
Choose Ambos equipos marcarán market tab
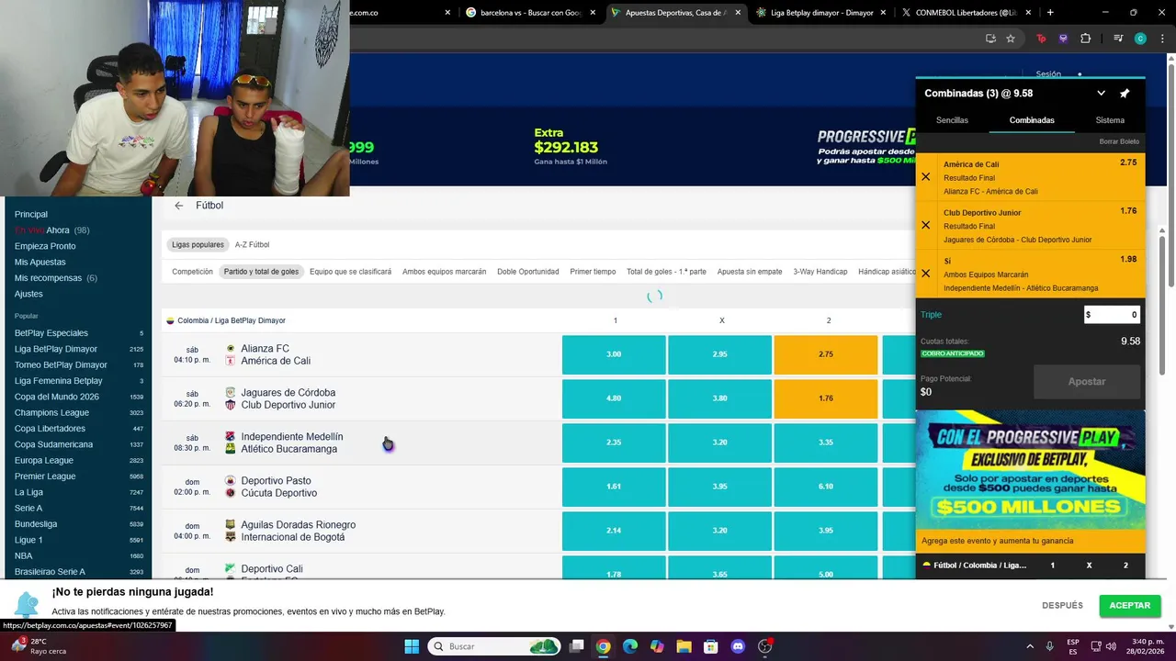(444, 272)
